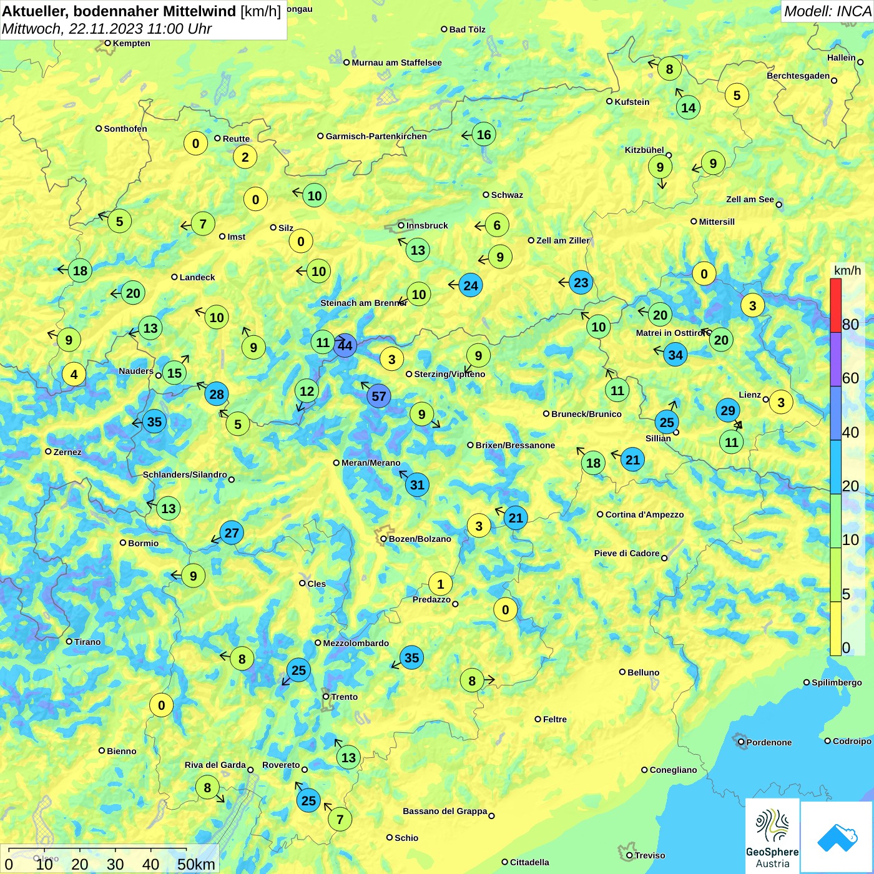Viewport: 874px width, 874px height.
Task: Click the Innsbruck city label
Action: pyautogui.click(x=427, y=225)
